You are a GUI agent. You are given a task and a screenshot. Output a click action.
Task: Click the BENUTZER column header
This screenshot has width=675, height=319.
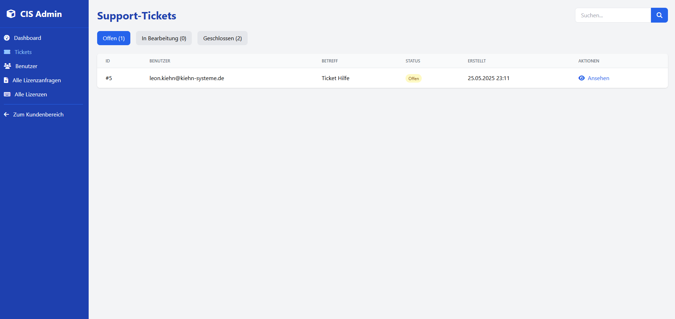click(160, 61)
